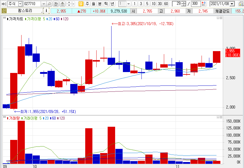Switch to 분 minute chart period
Image resolution: width=244 pixels, height=168 pixels.
(100, 4)
